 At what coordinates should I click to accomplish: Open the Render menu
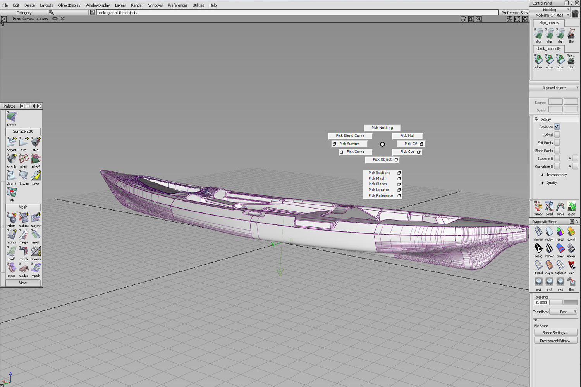[137, 5]
